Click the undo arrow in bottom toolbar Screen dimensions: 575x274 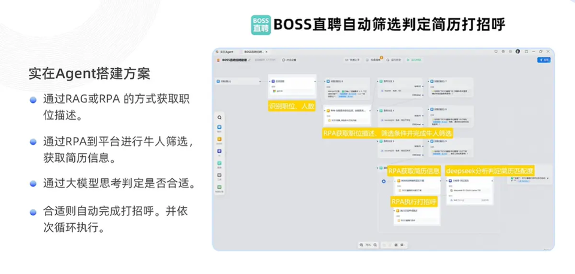pyautogui.click(x=385, y=245)
